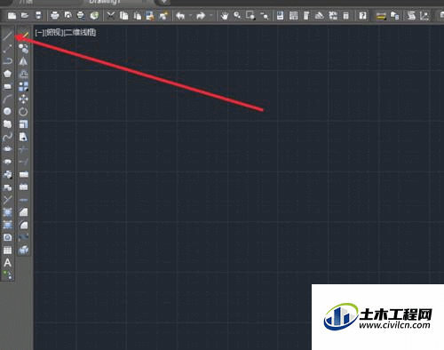Select the Extend tool
This screenshot has width=444, height=350.
click(x=23, y=162)
